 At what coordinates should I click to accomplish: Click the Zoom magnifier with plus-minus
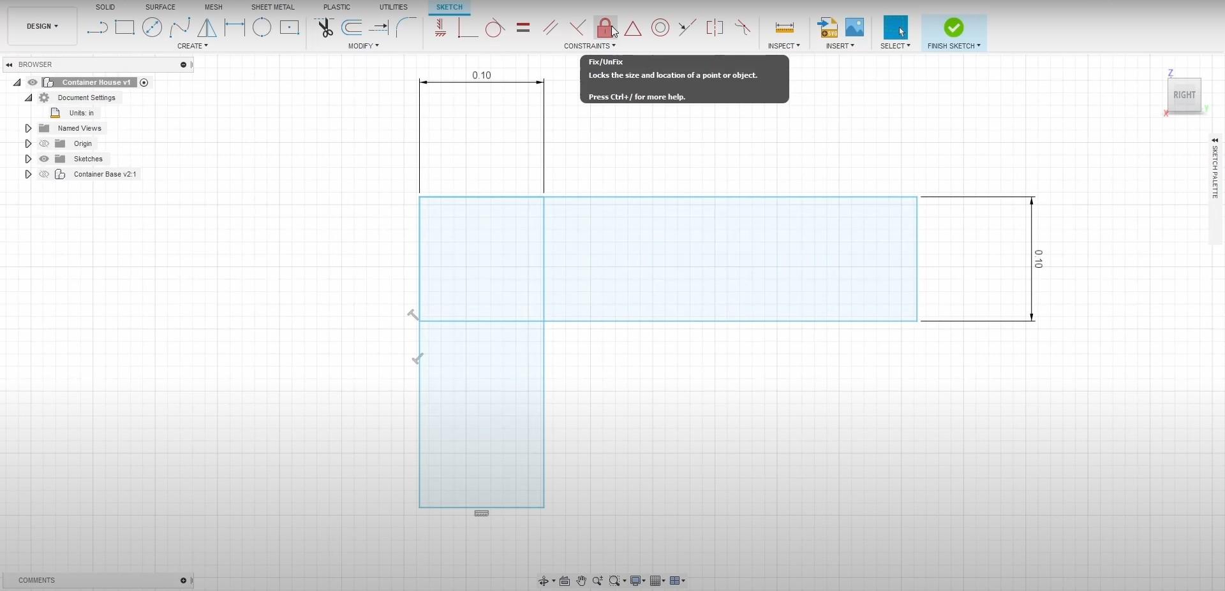pos(597,581)
